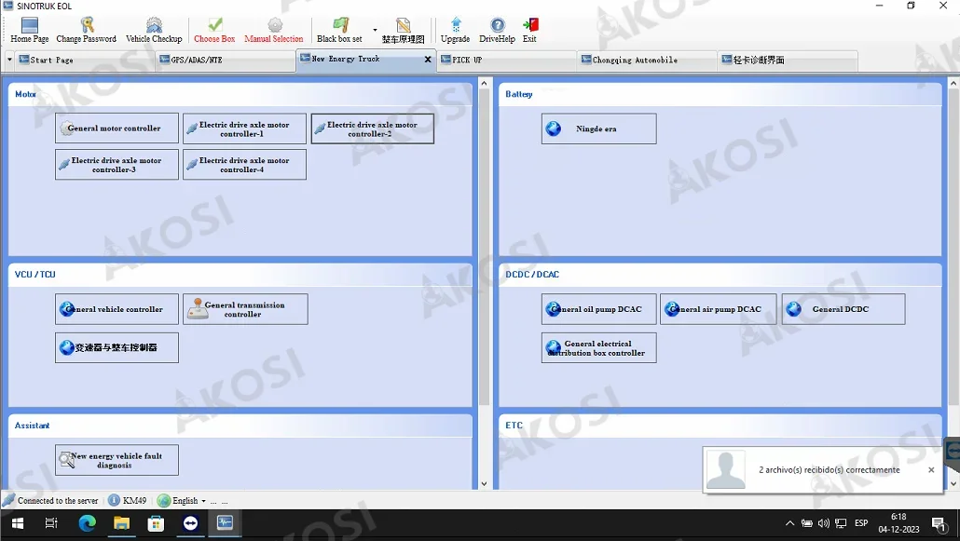Image resolution: width=960 pixels, height=541 pixels.
Task: Switch to the GPS/ADAS/NTE tab
Action: (x=226, y=60)
